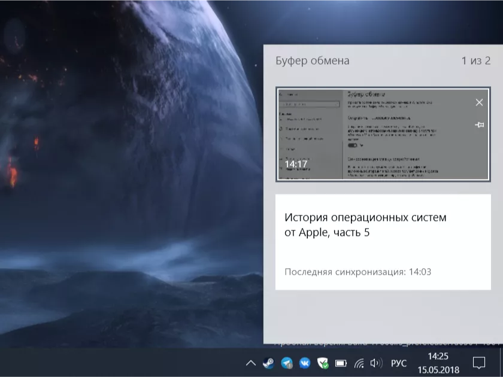
Task: Click the '1 из 2' item counter
Action: click(x=475, y=61)
